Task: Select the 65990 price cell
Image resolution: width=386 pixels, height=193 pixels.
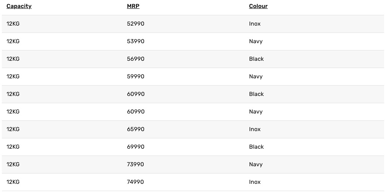Action: [x=136, y=129]
